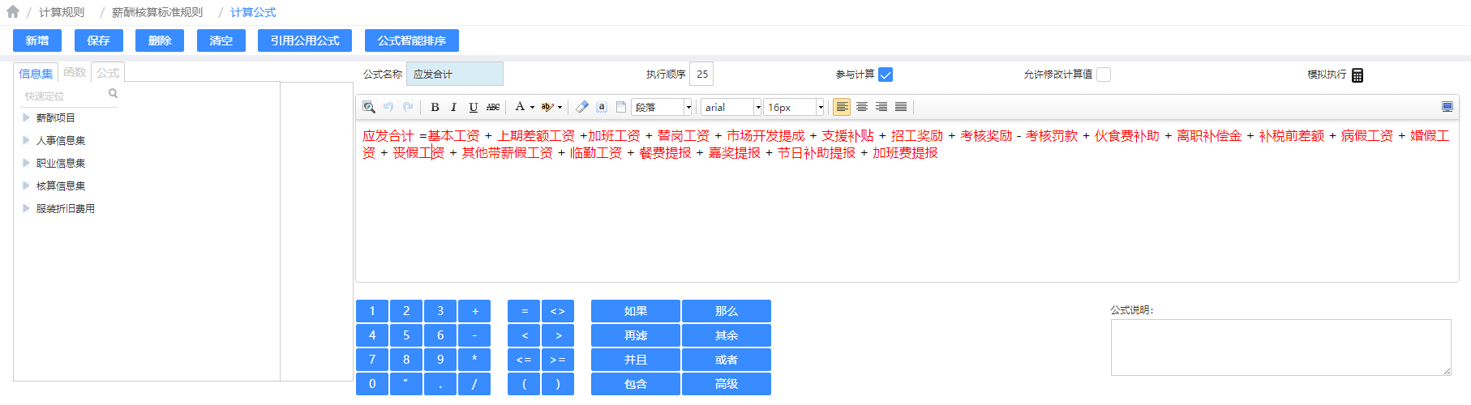The height and width of the screenshot is (405, 1471).
Task: Open the calculator icon for 模拟执行
Action: (x=1357, y=75)
